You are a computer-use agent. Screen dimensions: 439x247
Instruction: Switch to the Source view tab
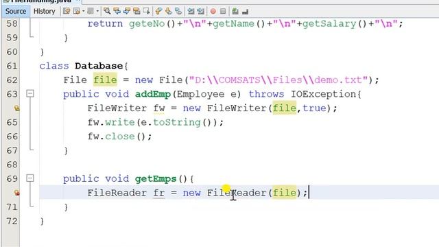coord(15,11)
